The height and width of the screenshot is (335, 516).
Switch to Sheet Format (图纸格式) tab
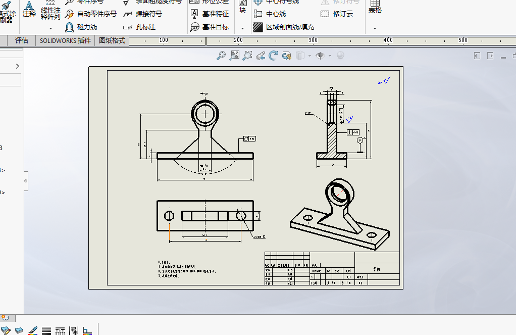112,40
